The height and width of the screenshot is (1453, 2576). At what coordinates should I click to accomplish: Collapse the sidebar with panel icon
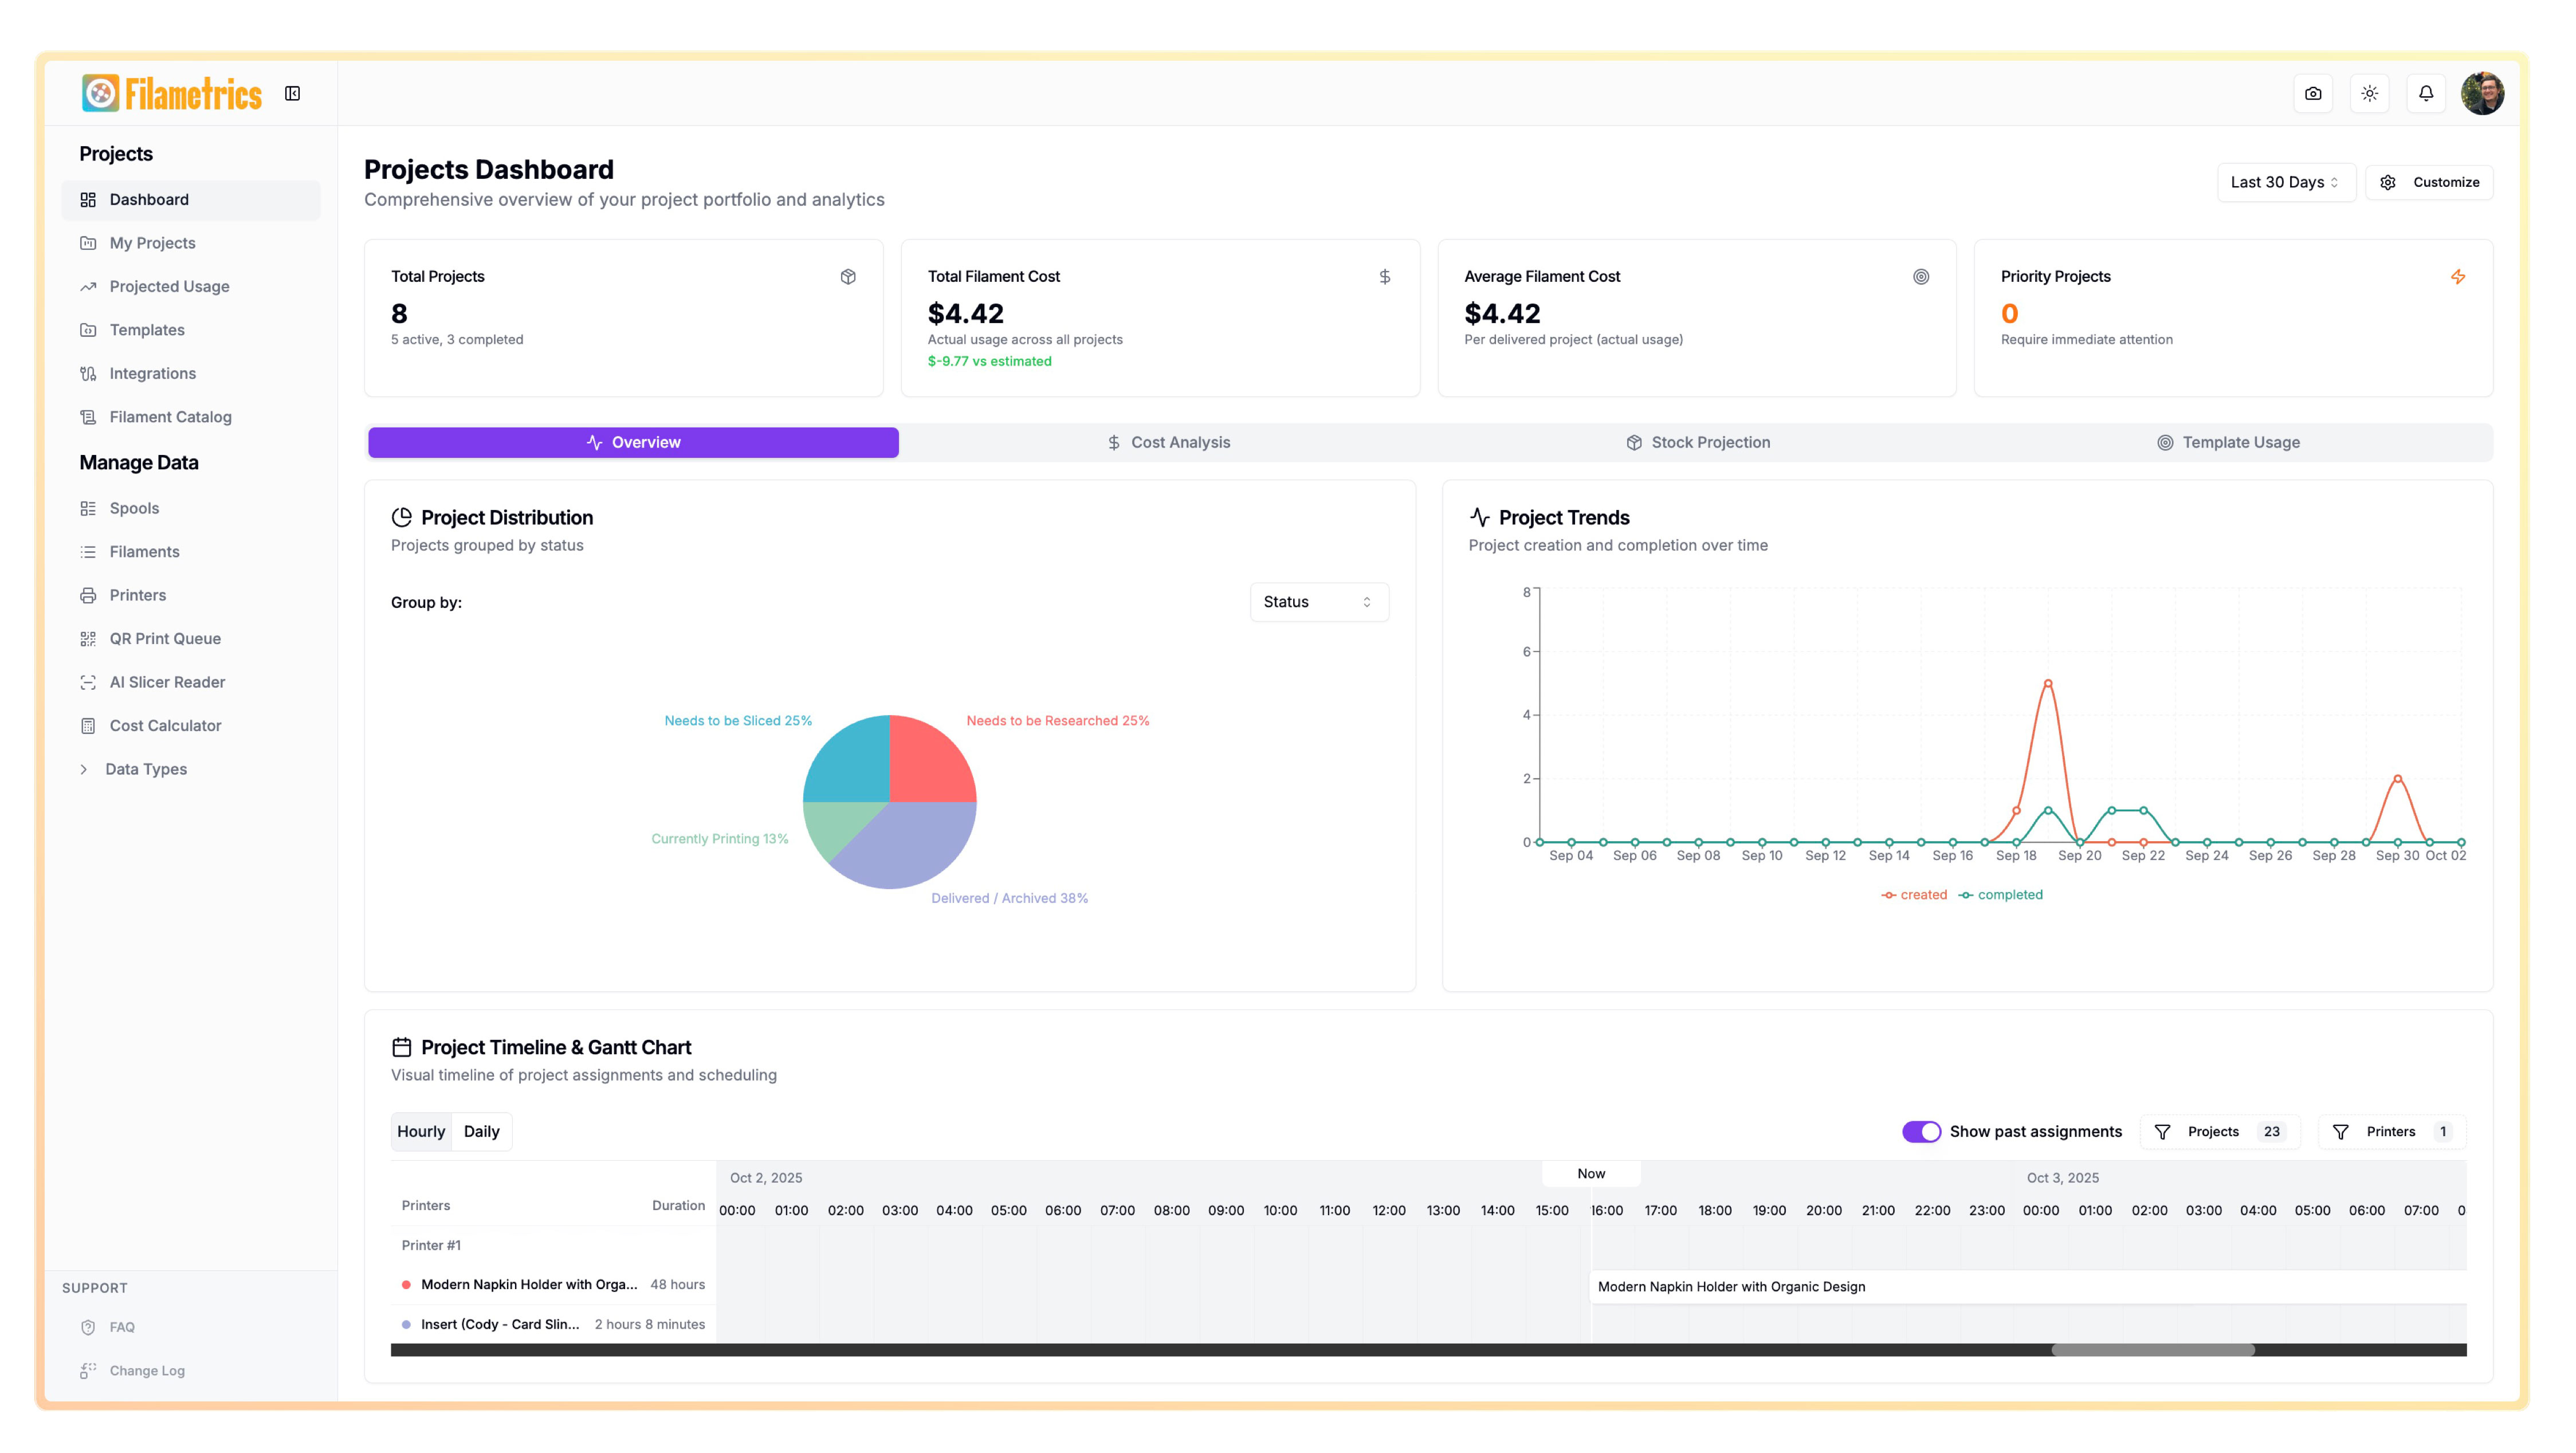click(293, 93)
